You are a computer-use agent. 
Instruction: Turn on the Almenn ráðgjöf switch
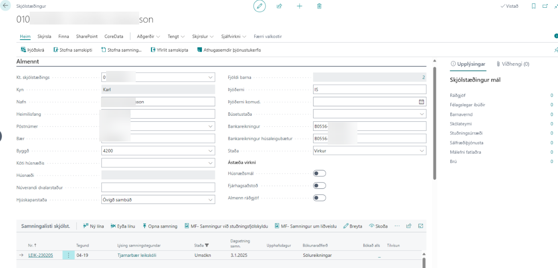click(320, 198)
